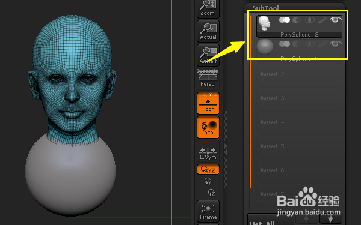Click the select-down arrow in SubTool panel
This screenshot has width=361, height=225.
click(331, 219)
